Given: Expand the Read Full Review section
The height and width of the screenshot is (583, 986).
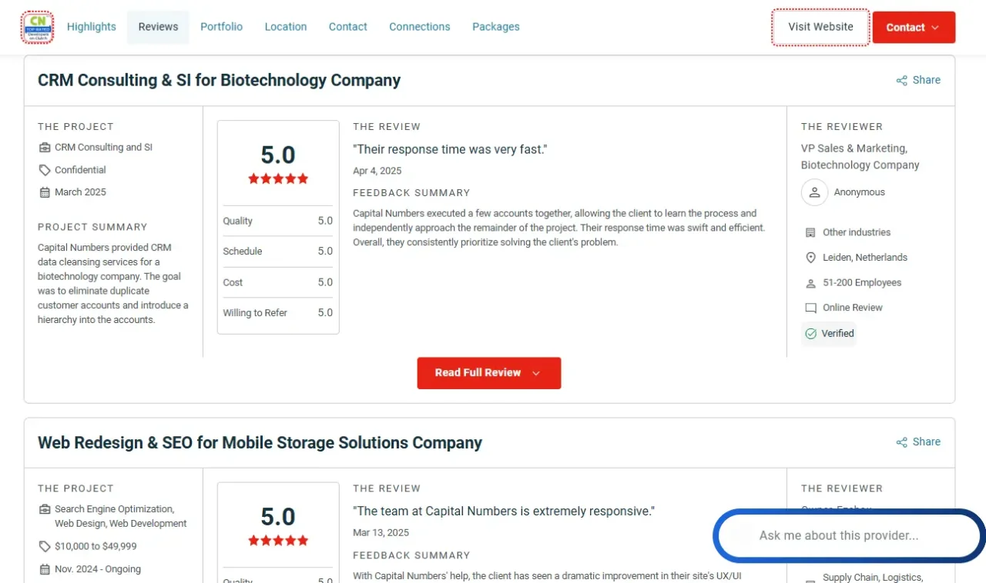Looking at the screenshot, I should (488, 373).
